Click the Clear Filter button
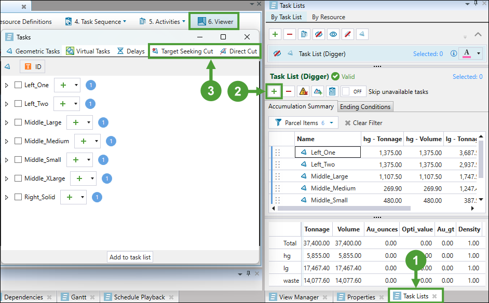Screen dimensions: 489x303 click(x=363, y=123)
